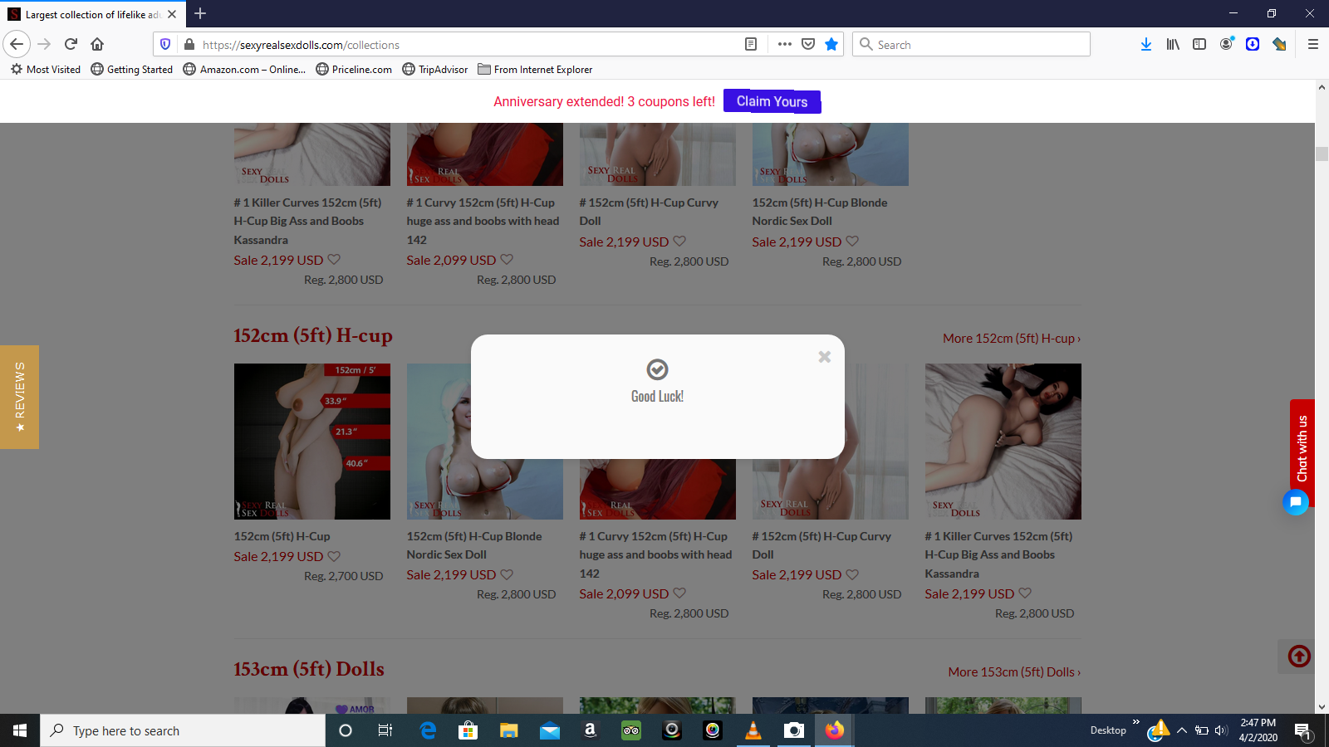Open the Firefox hamburger application menu

coord(1313,44)
